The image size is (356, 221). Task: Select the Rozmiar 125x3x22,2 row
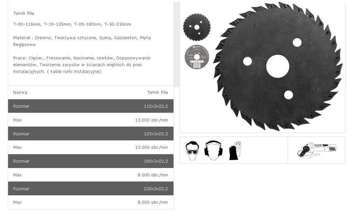[90, 134]
